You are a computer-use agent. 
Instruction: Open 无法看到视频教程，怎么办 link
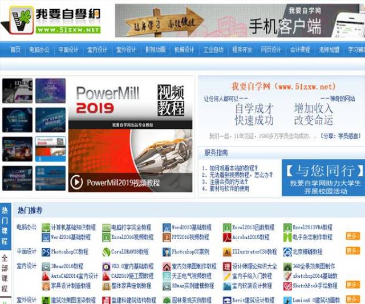[x=241, y=175]
